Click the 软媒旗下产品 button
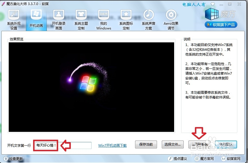The height and width of the screenshot is (163, 248). point(221,25)
